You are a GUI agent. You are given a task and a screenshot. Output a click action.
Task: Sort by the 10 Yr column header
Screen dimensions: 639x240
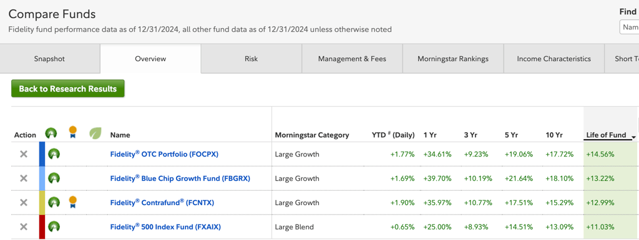pyautogui.click(x=554, y=135)
